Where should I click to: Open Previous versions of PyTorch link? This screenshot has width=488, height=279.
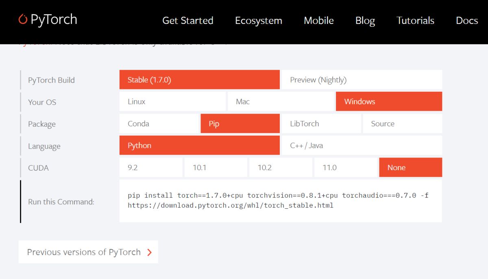88,252
